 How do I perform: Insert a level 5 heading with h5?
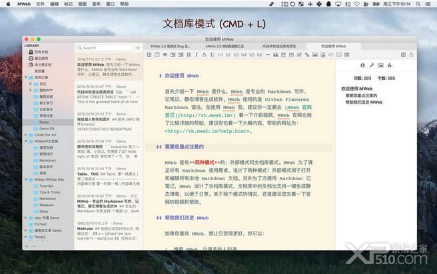pyautogui.click(x=252, y=55)
